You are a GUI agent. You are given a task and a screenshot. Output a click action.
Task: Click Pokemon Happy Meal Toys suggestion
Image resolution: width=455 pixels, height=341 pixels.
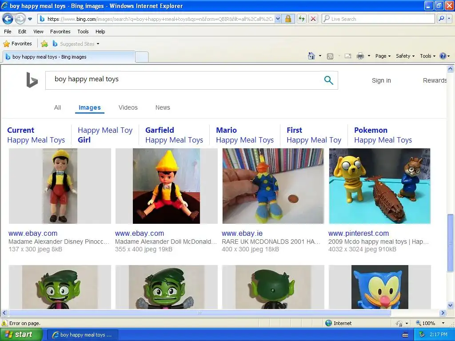pos(383,135)
